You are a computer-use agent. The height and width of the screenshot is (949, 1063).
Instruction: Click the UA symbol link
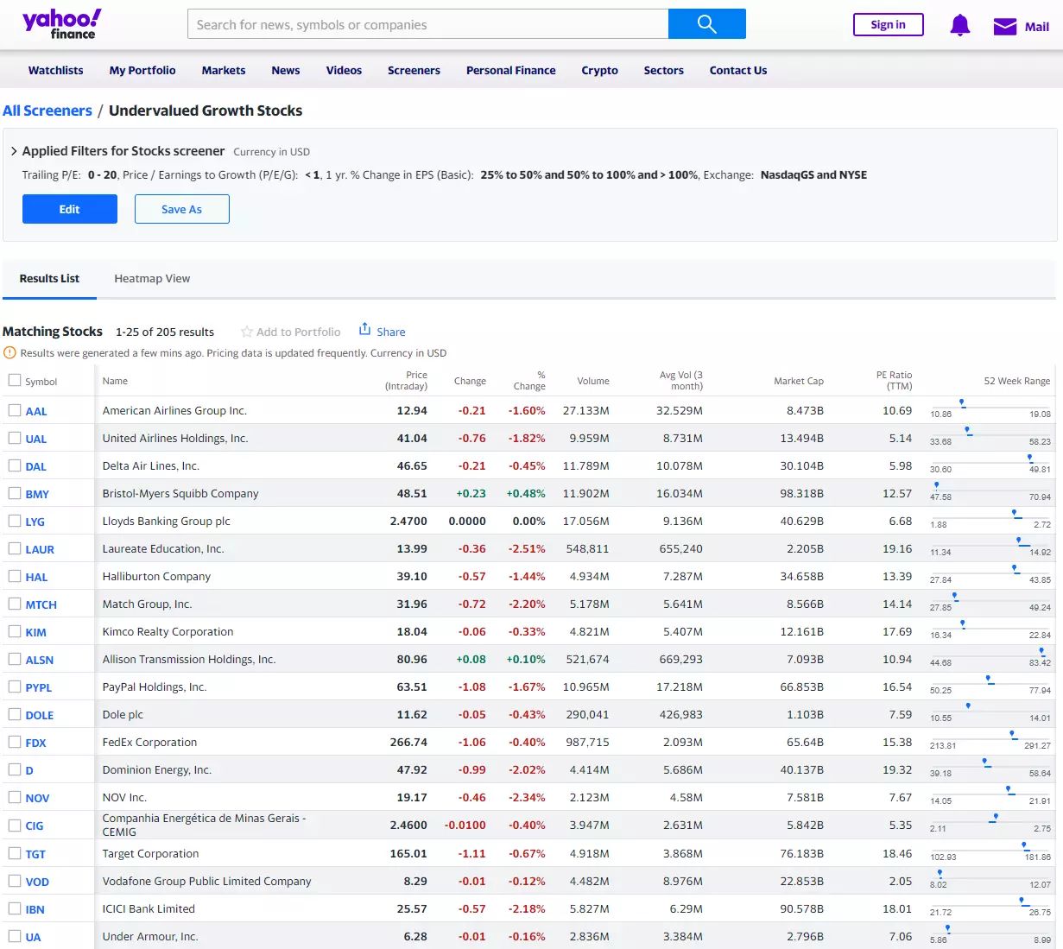[33, 937]
